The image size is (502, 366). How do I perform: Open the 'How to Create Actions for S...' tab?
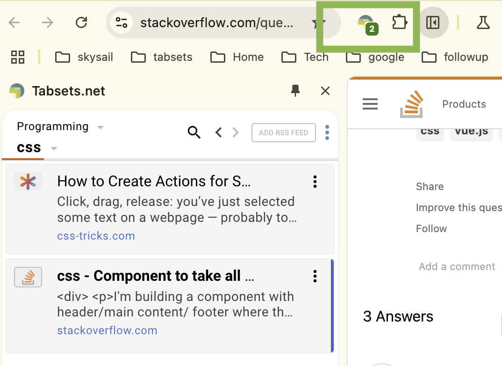(x=154, y=182)
